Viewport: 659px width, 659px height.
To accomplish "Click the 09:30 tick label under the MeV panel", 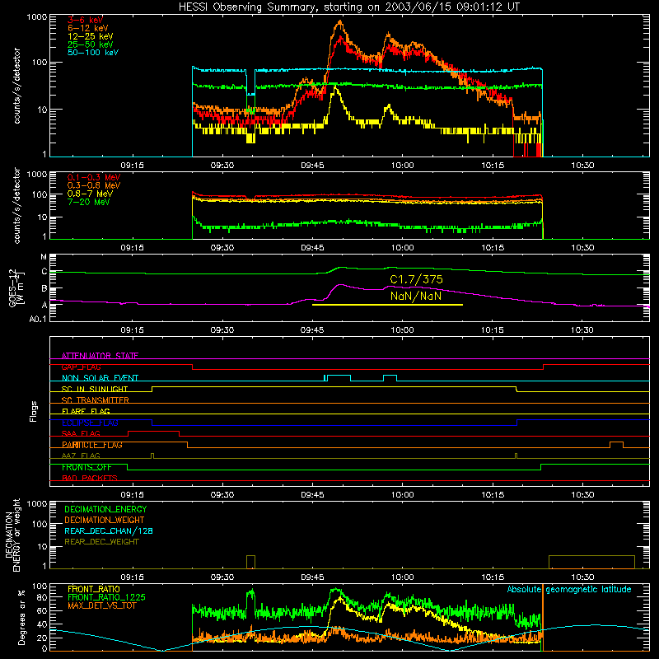I will (x=222, y=248).
